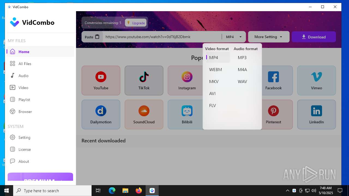The image size is (349, 196).
Task: Click the Audio format column header
Action: coord(245,49)
